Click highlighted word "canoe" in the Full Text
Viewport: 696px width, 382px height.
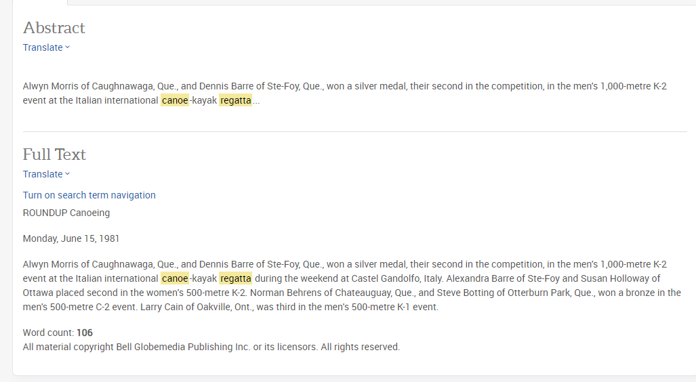[x=175, y=278]
